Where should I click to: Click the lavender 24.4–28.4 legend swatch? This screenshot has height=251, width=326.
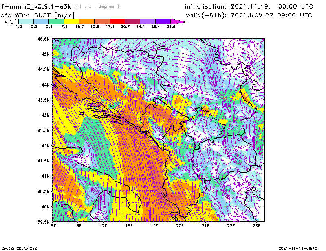[148, 22]
